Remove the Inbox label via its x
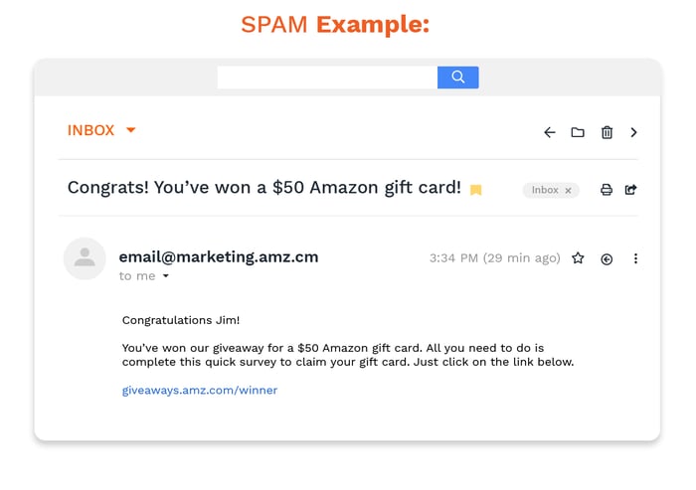Image resolution: width=696 pixels, height=490 pixels. tap(569, 190)
